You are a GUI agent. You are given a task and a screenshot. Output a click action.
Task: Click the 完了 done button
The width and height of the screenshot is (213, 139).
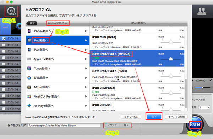point(154,117)
